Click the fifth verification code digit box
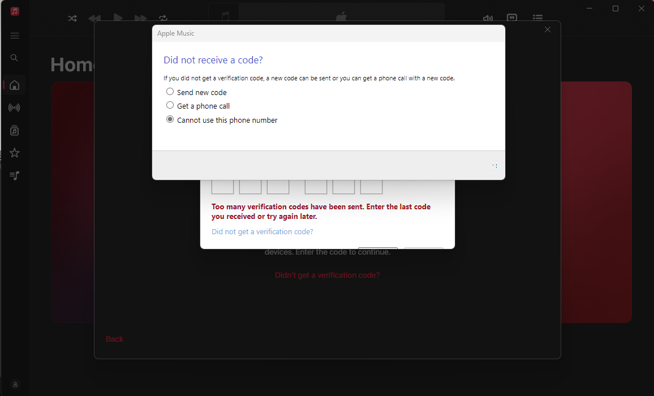 coord(343,187)
